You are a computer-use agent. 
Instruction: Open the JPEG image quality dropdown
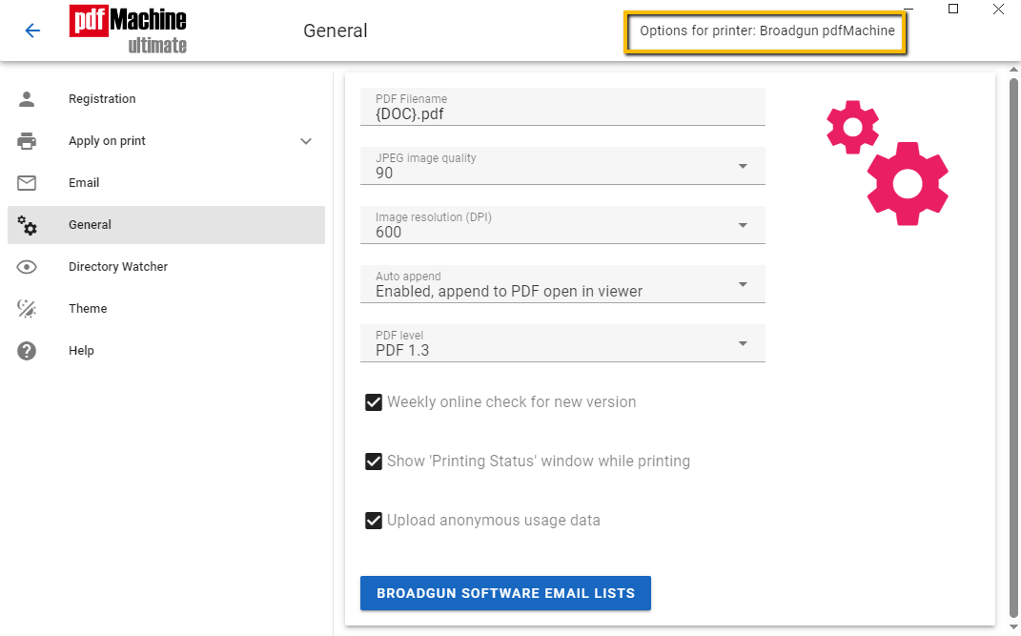point(743,167)
